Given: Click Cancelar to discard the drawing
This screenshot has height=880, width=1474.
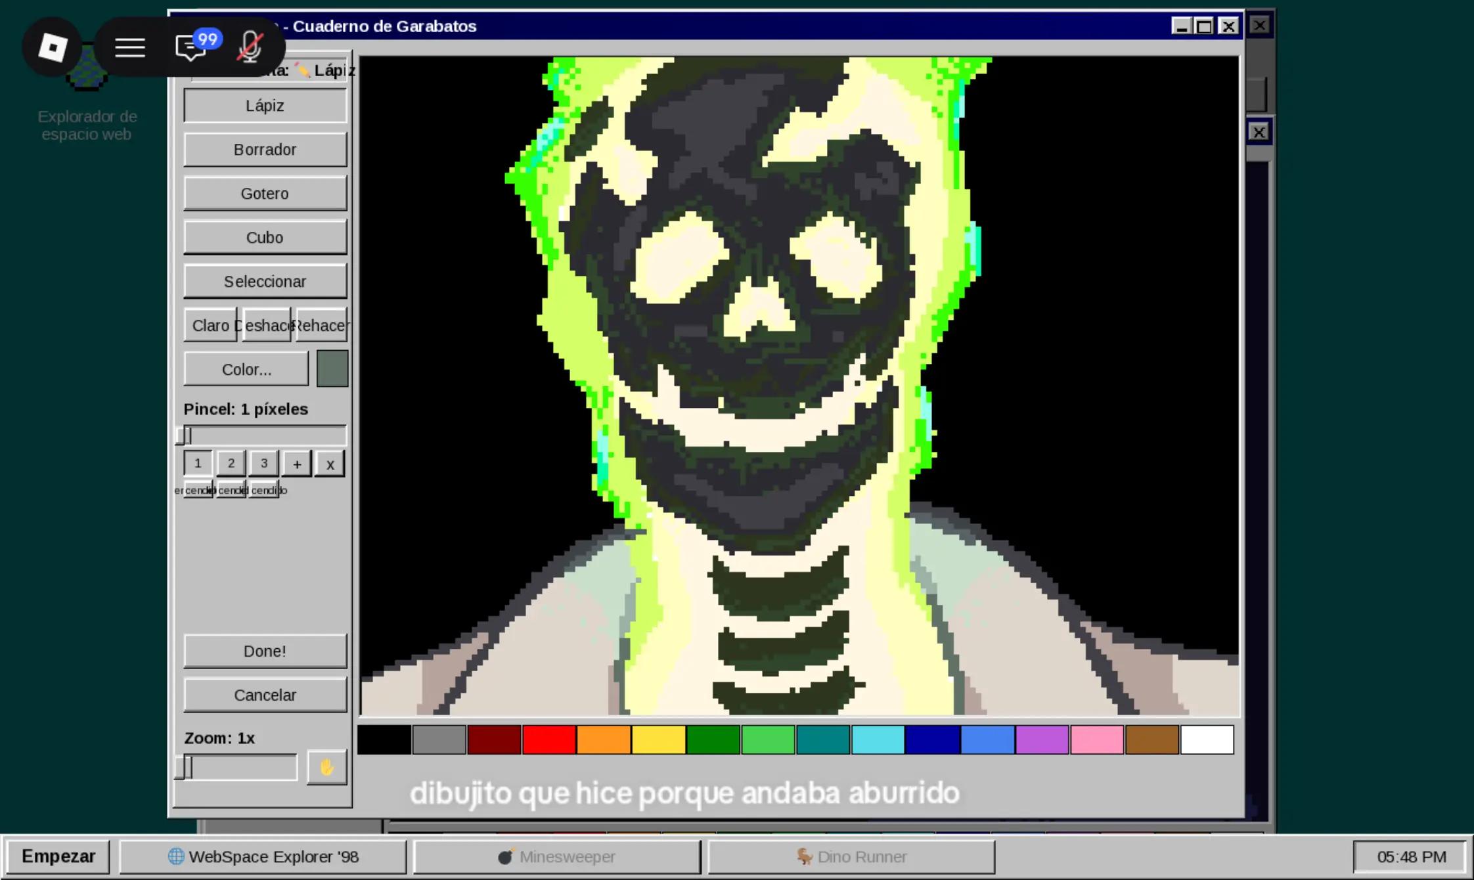Looking at the screenshot, I should 265,695.
